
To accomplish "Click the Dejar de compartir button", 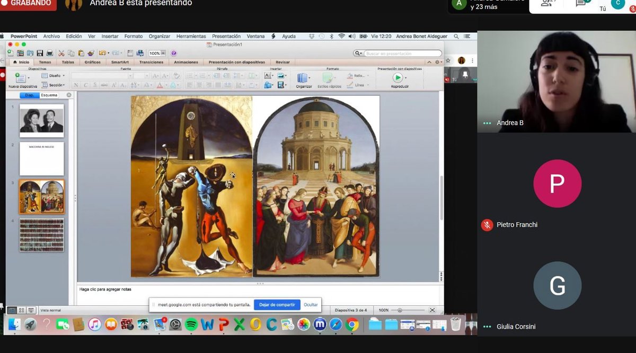I will [x=277, y=305].
